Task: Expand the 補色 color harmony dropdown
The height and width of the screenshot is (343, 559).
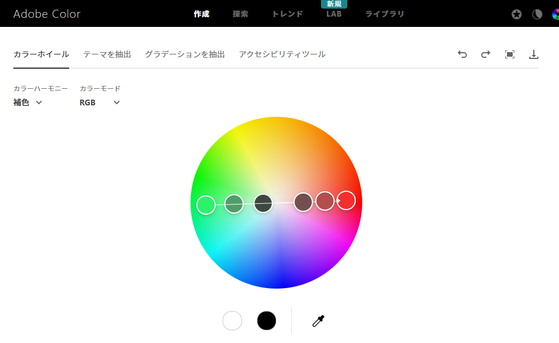Action: click(28, 102)
